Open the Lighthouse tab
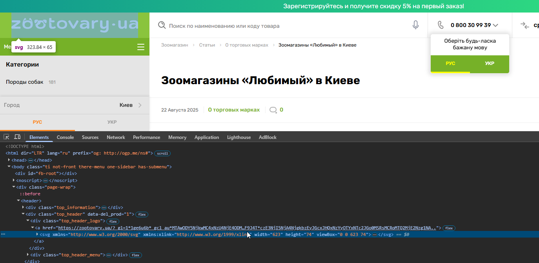 pyautogui.click(x=239, y=137)
